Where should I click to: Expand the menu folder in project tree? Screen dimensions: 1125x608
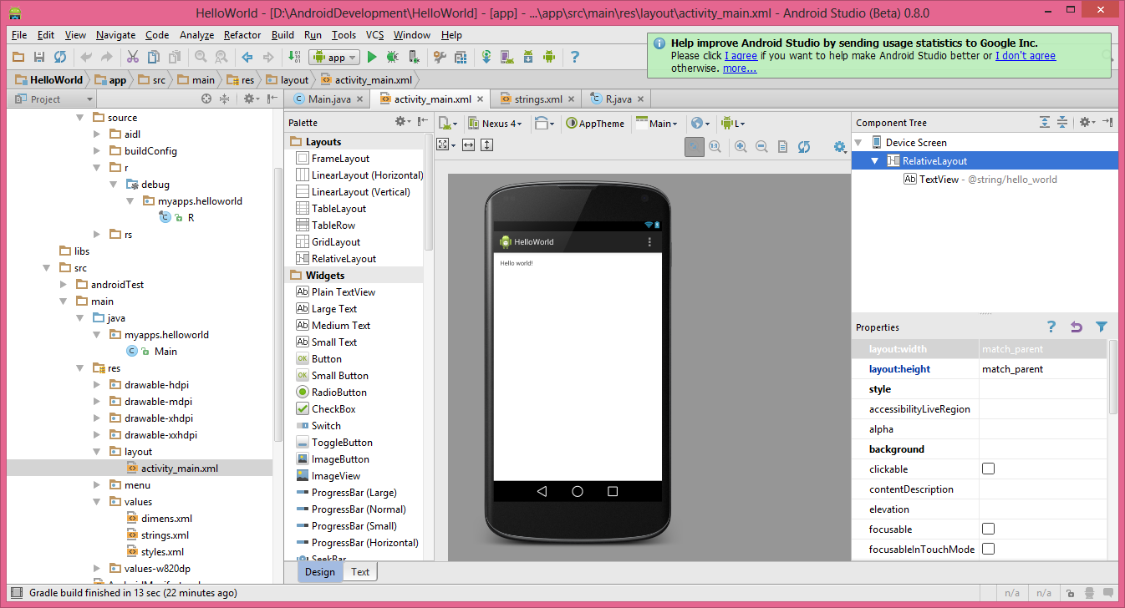pyautogui.click(x=97, y=485)
